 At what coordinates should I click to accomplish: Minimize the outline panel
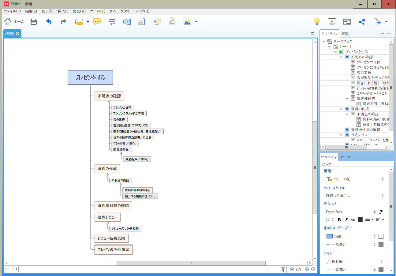tap(389, 33)
